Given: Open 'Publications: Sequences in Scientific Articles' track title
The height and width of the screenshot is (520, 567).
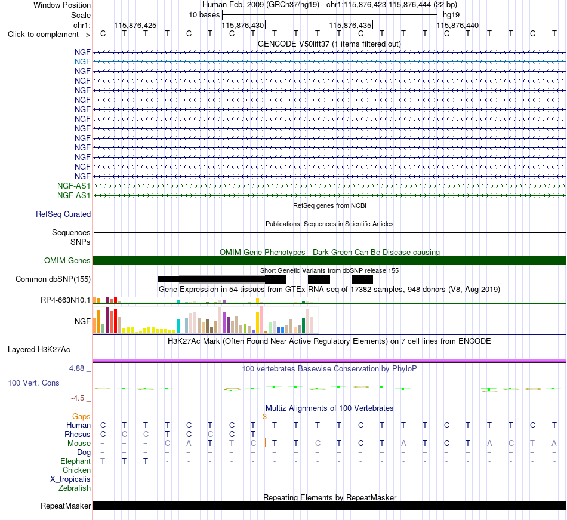Looking at the screenshot, I should pos(329,224).
